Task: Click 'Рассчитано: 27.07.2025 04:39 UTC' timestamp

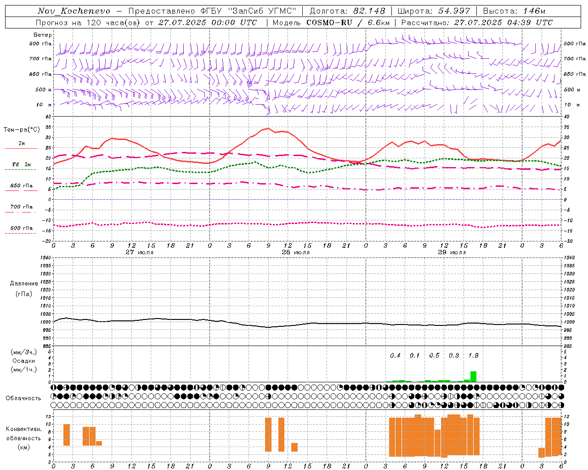Action: click(477, 22)
